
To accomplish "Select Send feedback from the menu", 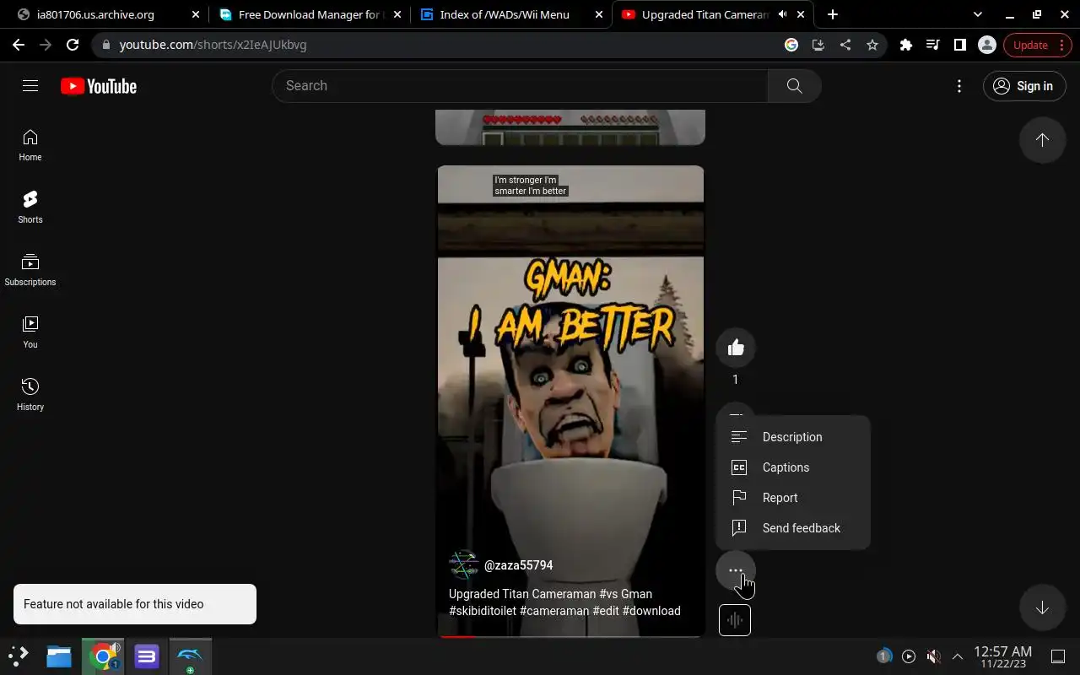I will (x=792, y=528).
